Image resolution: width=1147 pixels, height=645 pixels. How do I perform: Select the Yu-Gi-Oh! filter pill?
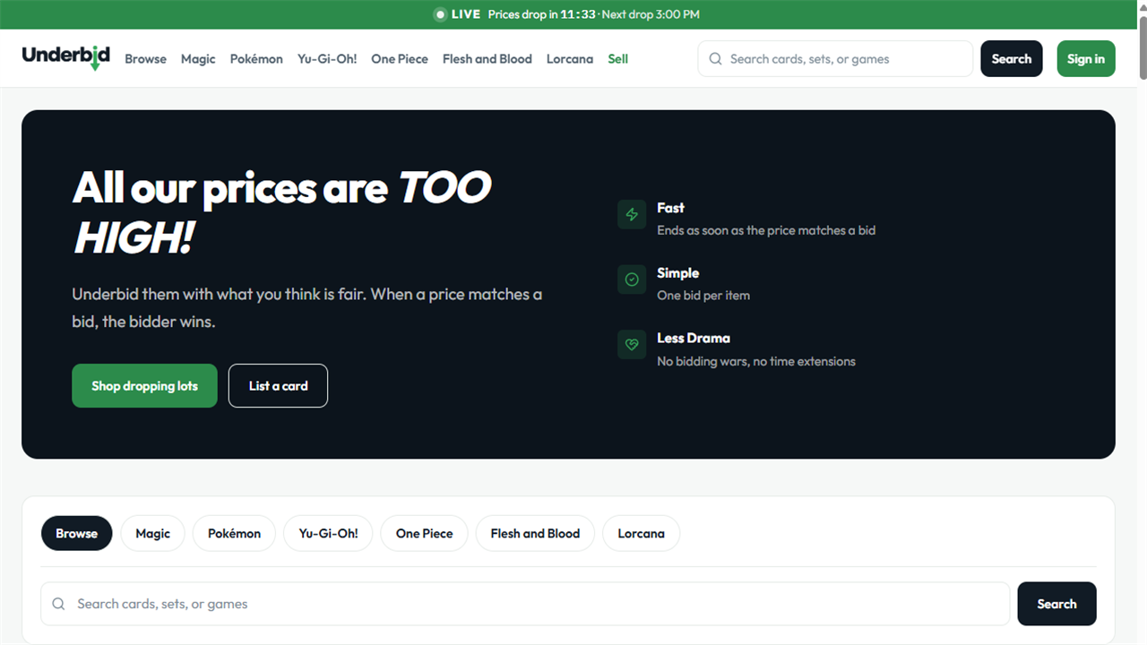pyautogui.click(x=328, y=533)
